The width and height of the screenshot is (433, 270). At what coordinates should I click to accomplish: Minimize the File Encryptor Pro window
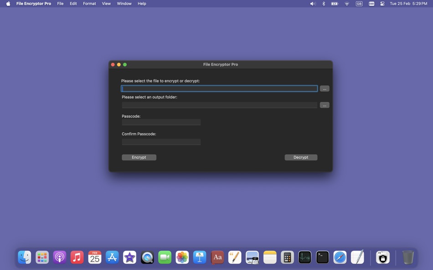[x=119, y=65]
